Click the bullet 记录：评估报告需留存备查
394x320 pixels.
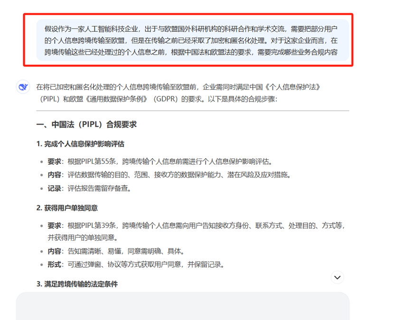click(90, 188)
